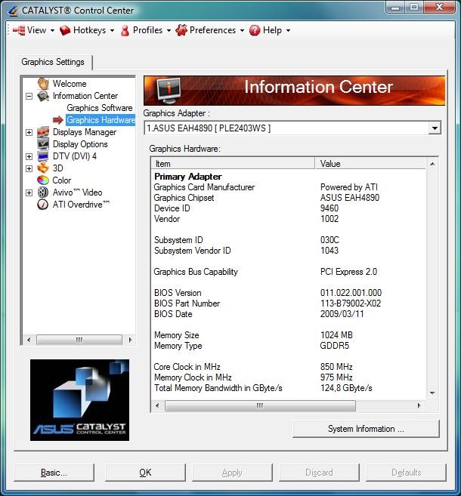Click the Basic... button
Viewport: 461px width, 496px height.
(54, 473)
